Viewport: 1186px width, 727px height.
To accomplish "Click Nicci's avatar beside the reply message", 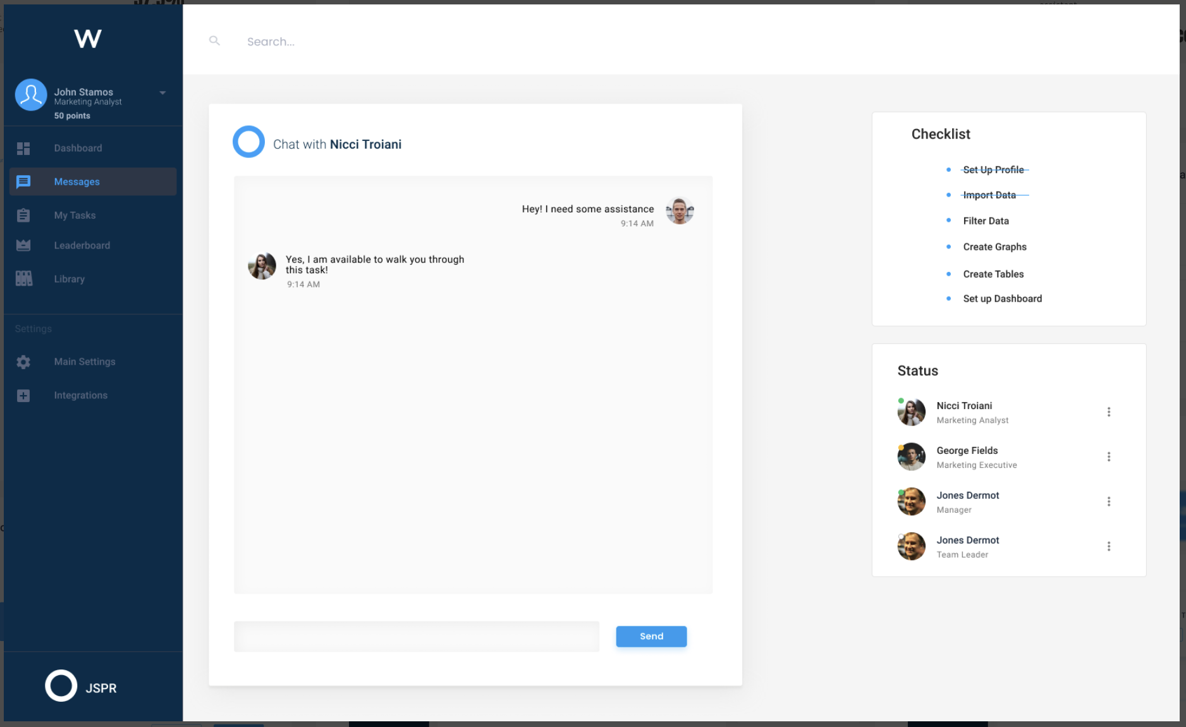I will click(262, 266).
